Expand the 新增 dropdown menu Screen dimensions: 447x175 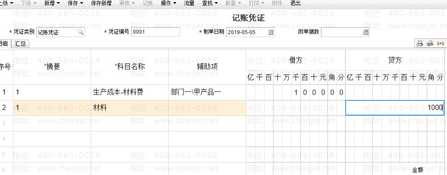tap(52, 3)
